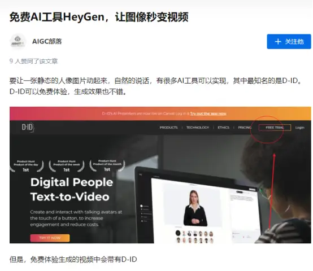This screenshot has height=271, width=313.
Task: Click the Try out the app now link
Action: pos(208,113)
